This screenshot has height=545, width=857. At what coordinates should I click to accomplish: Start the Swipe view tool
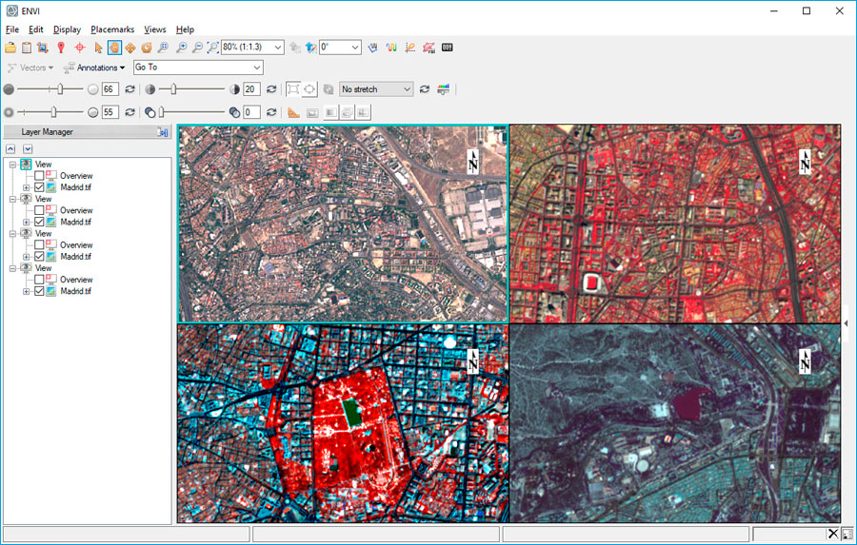click(363, 112)
